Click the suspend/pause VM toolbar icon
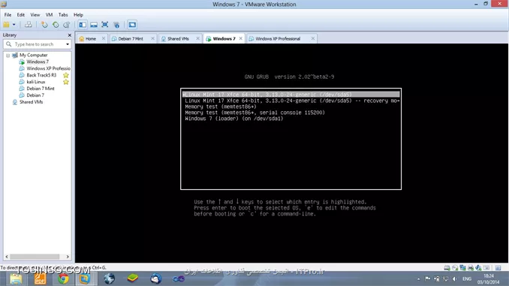Image resolution: width=509 pixels, height=286 pixels. [x=6, y=25]
